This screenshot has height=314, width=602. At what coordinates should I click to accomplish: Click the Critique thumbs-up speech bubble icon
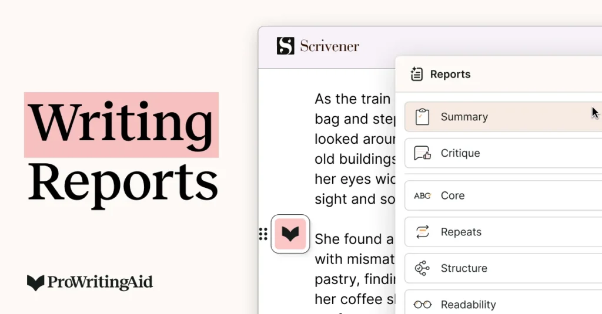[422, 153]
